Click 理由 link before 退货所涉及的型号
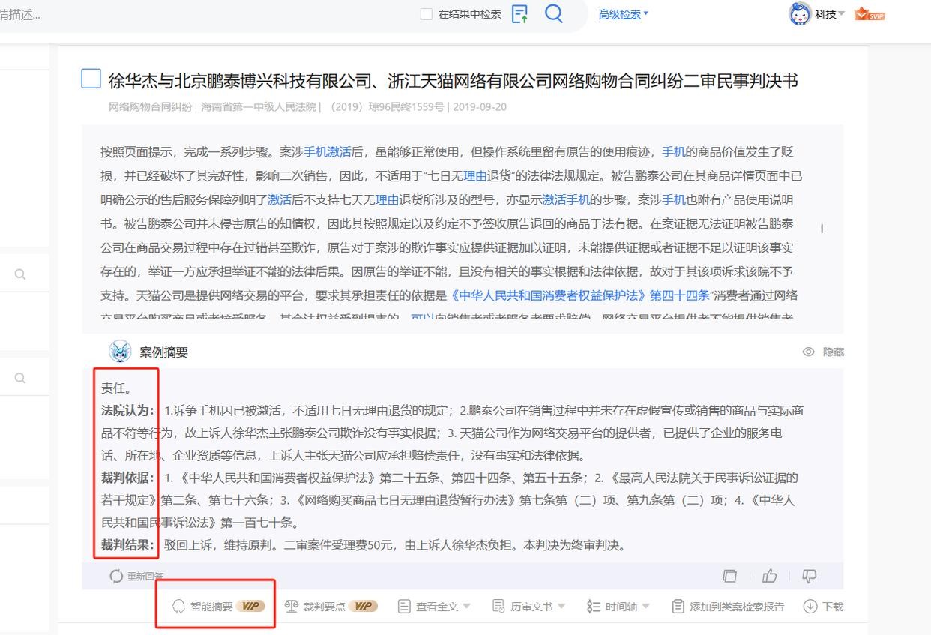The height and width of the screenshot is (635, 931). click(x=387, y=200)
